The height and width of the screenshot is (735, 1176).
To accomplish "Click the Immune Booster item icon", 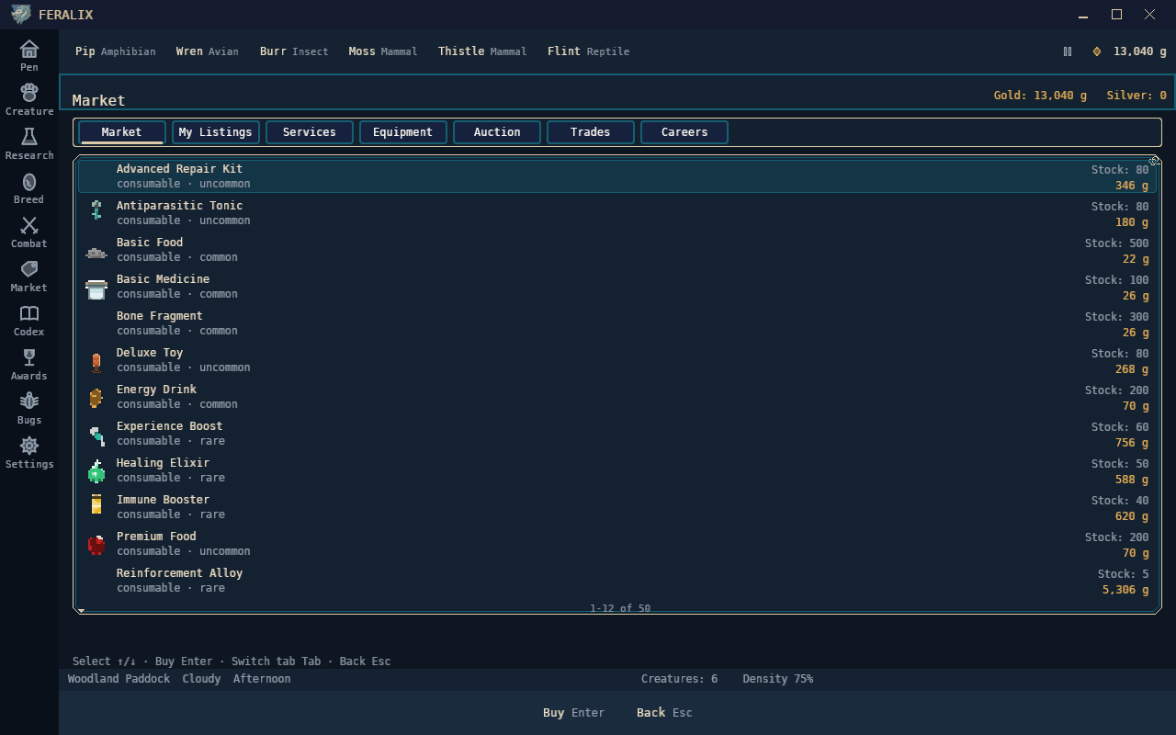I will tap(96, 504).
